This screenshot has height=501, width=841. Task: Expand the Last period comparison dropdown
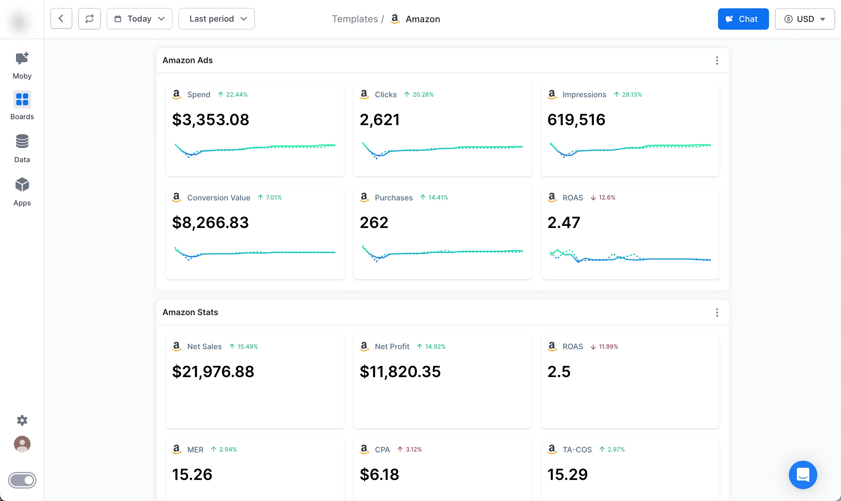(x=216, y=19)
